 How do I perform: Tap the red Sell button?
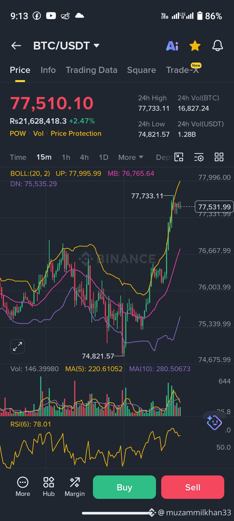(193, 487)
